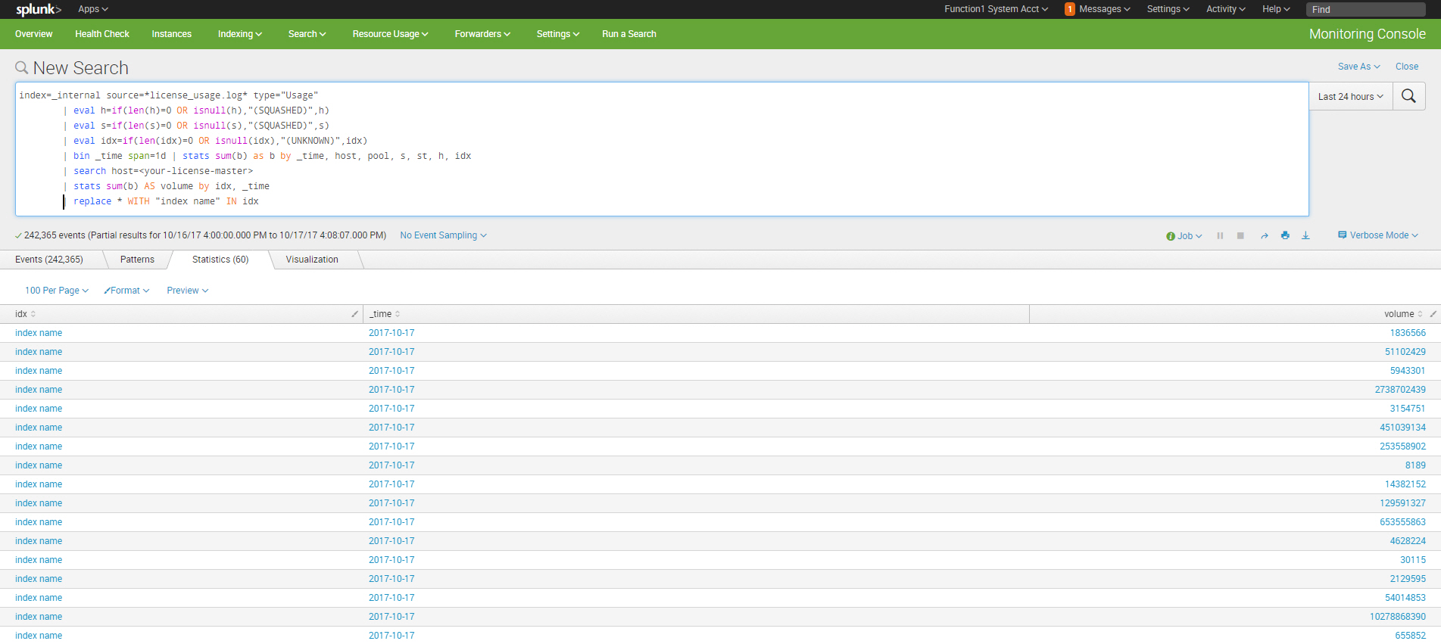Open the Format dropdown
The height and width of the screenshot is (644, 1441).
tap(126, 291)
